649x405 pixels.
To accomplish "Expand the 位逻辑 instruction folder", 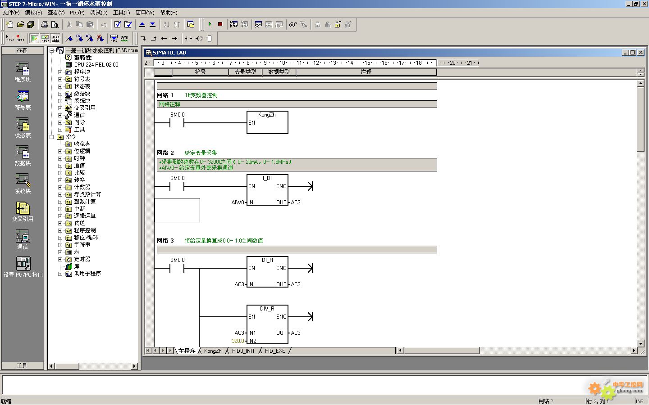I will 60,151.
